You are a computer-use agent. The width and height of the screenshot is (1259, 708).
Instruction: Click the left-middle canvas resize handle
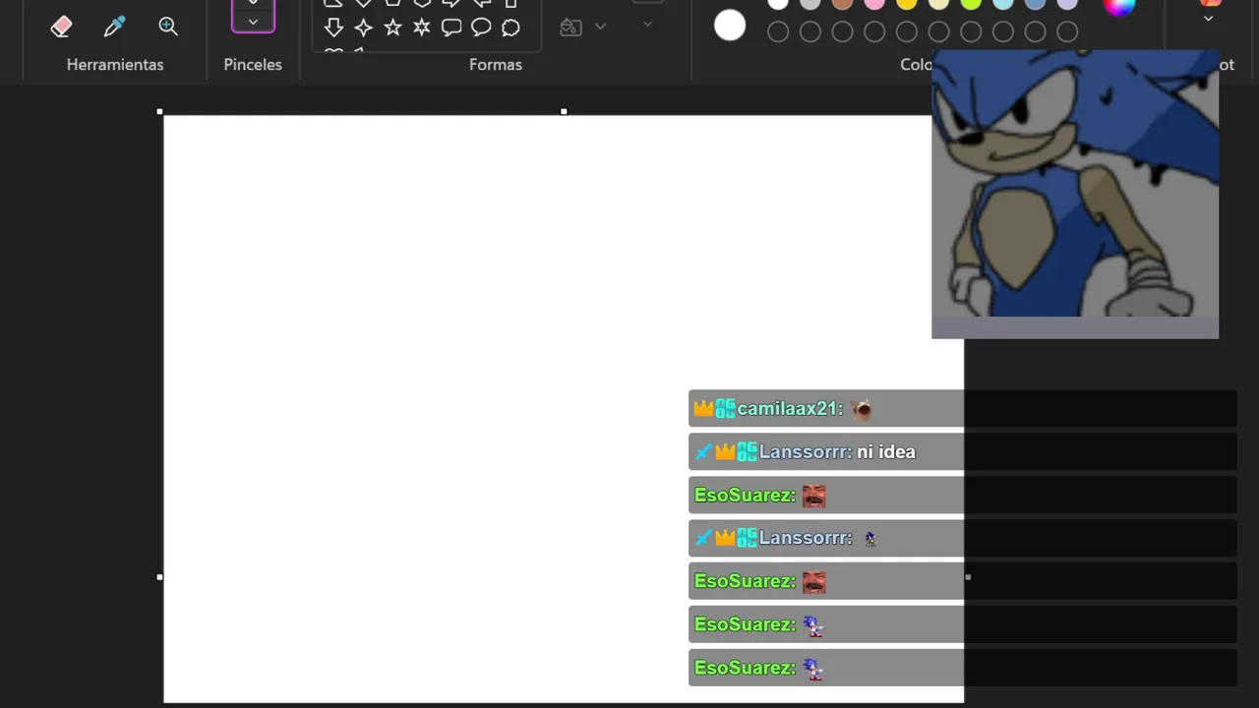click(x=160, y=577)
